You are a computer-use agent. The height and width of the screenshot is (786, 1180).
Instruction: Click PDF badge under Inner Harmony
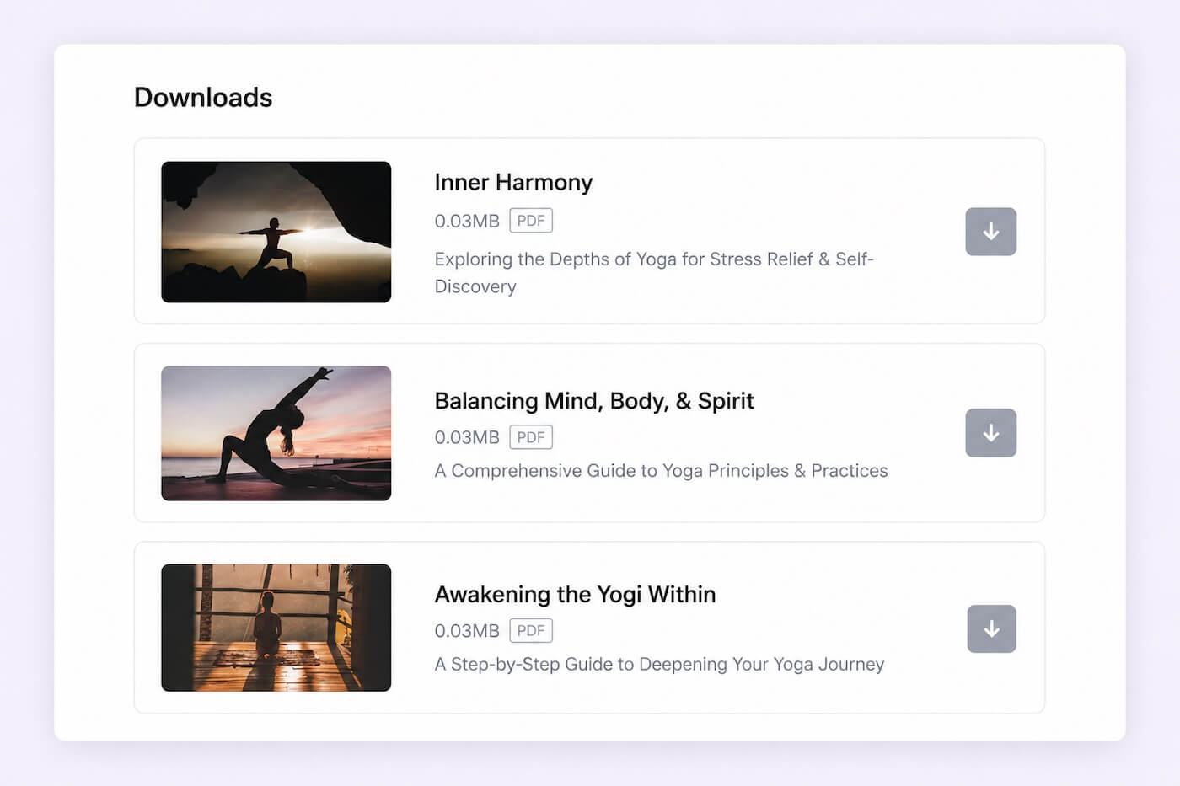coord(530,221)
